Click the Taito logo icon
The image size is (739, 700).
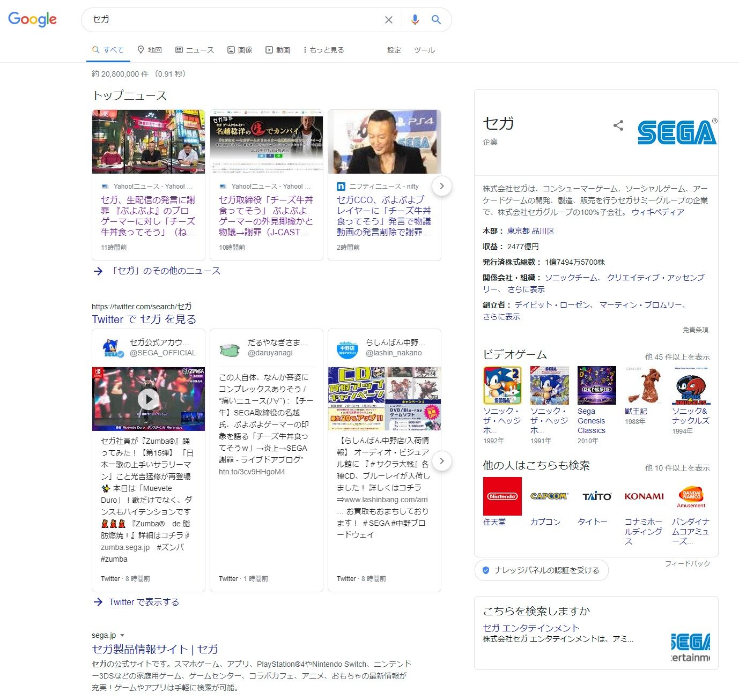(597, 496)
